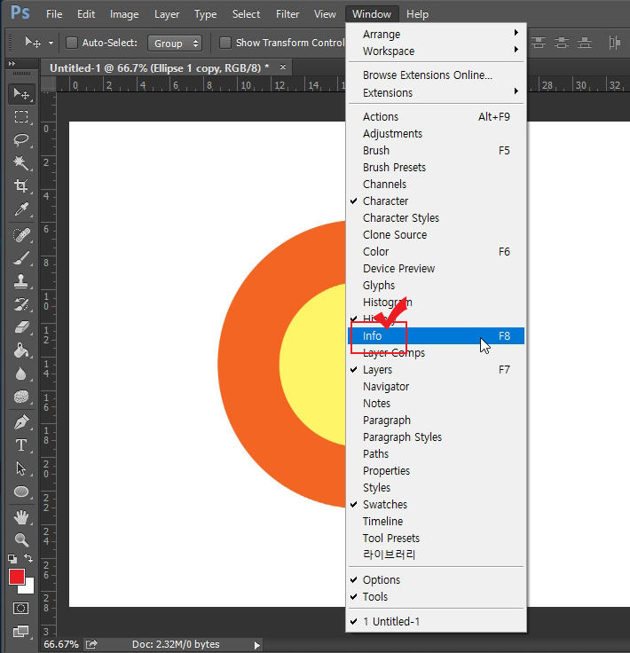Viewport: 630px width, 653px height.
Task: Open the Korean Libraries panel entry
Action: pos(436,555)
